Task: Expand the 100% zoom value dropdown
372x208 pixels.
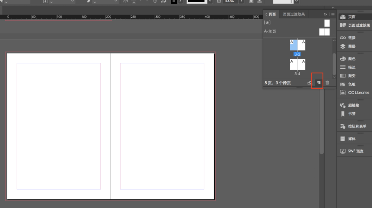Action: pyautogui.click(x=241, y=1)
